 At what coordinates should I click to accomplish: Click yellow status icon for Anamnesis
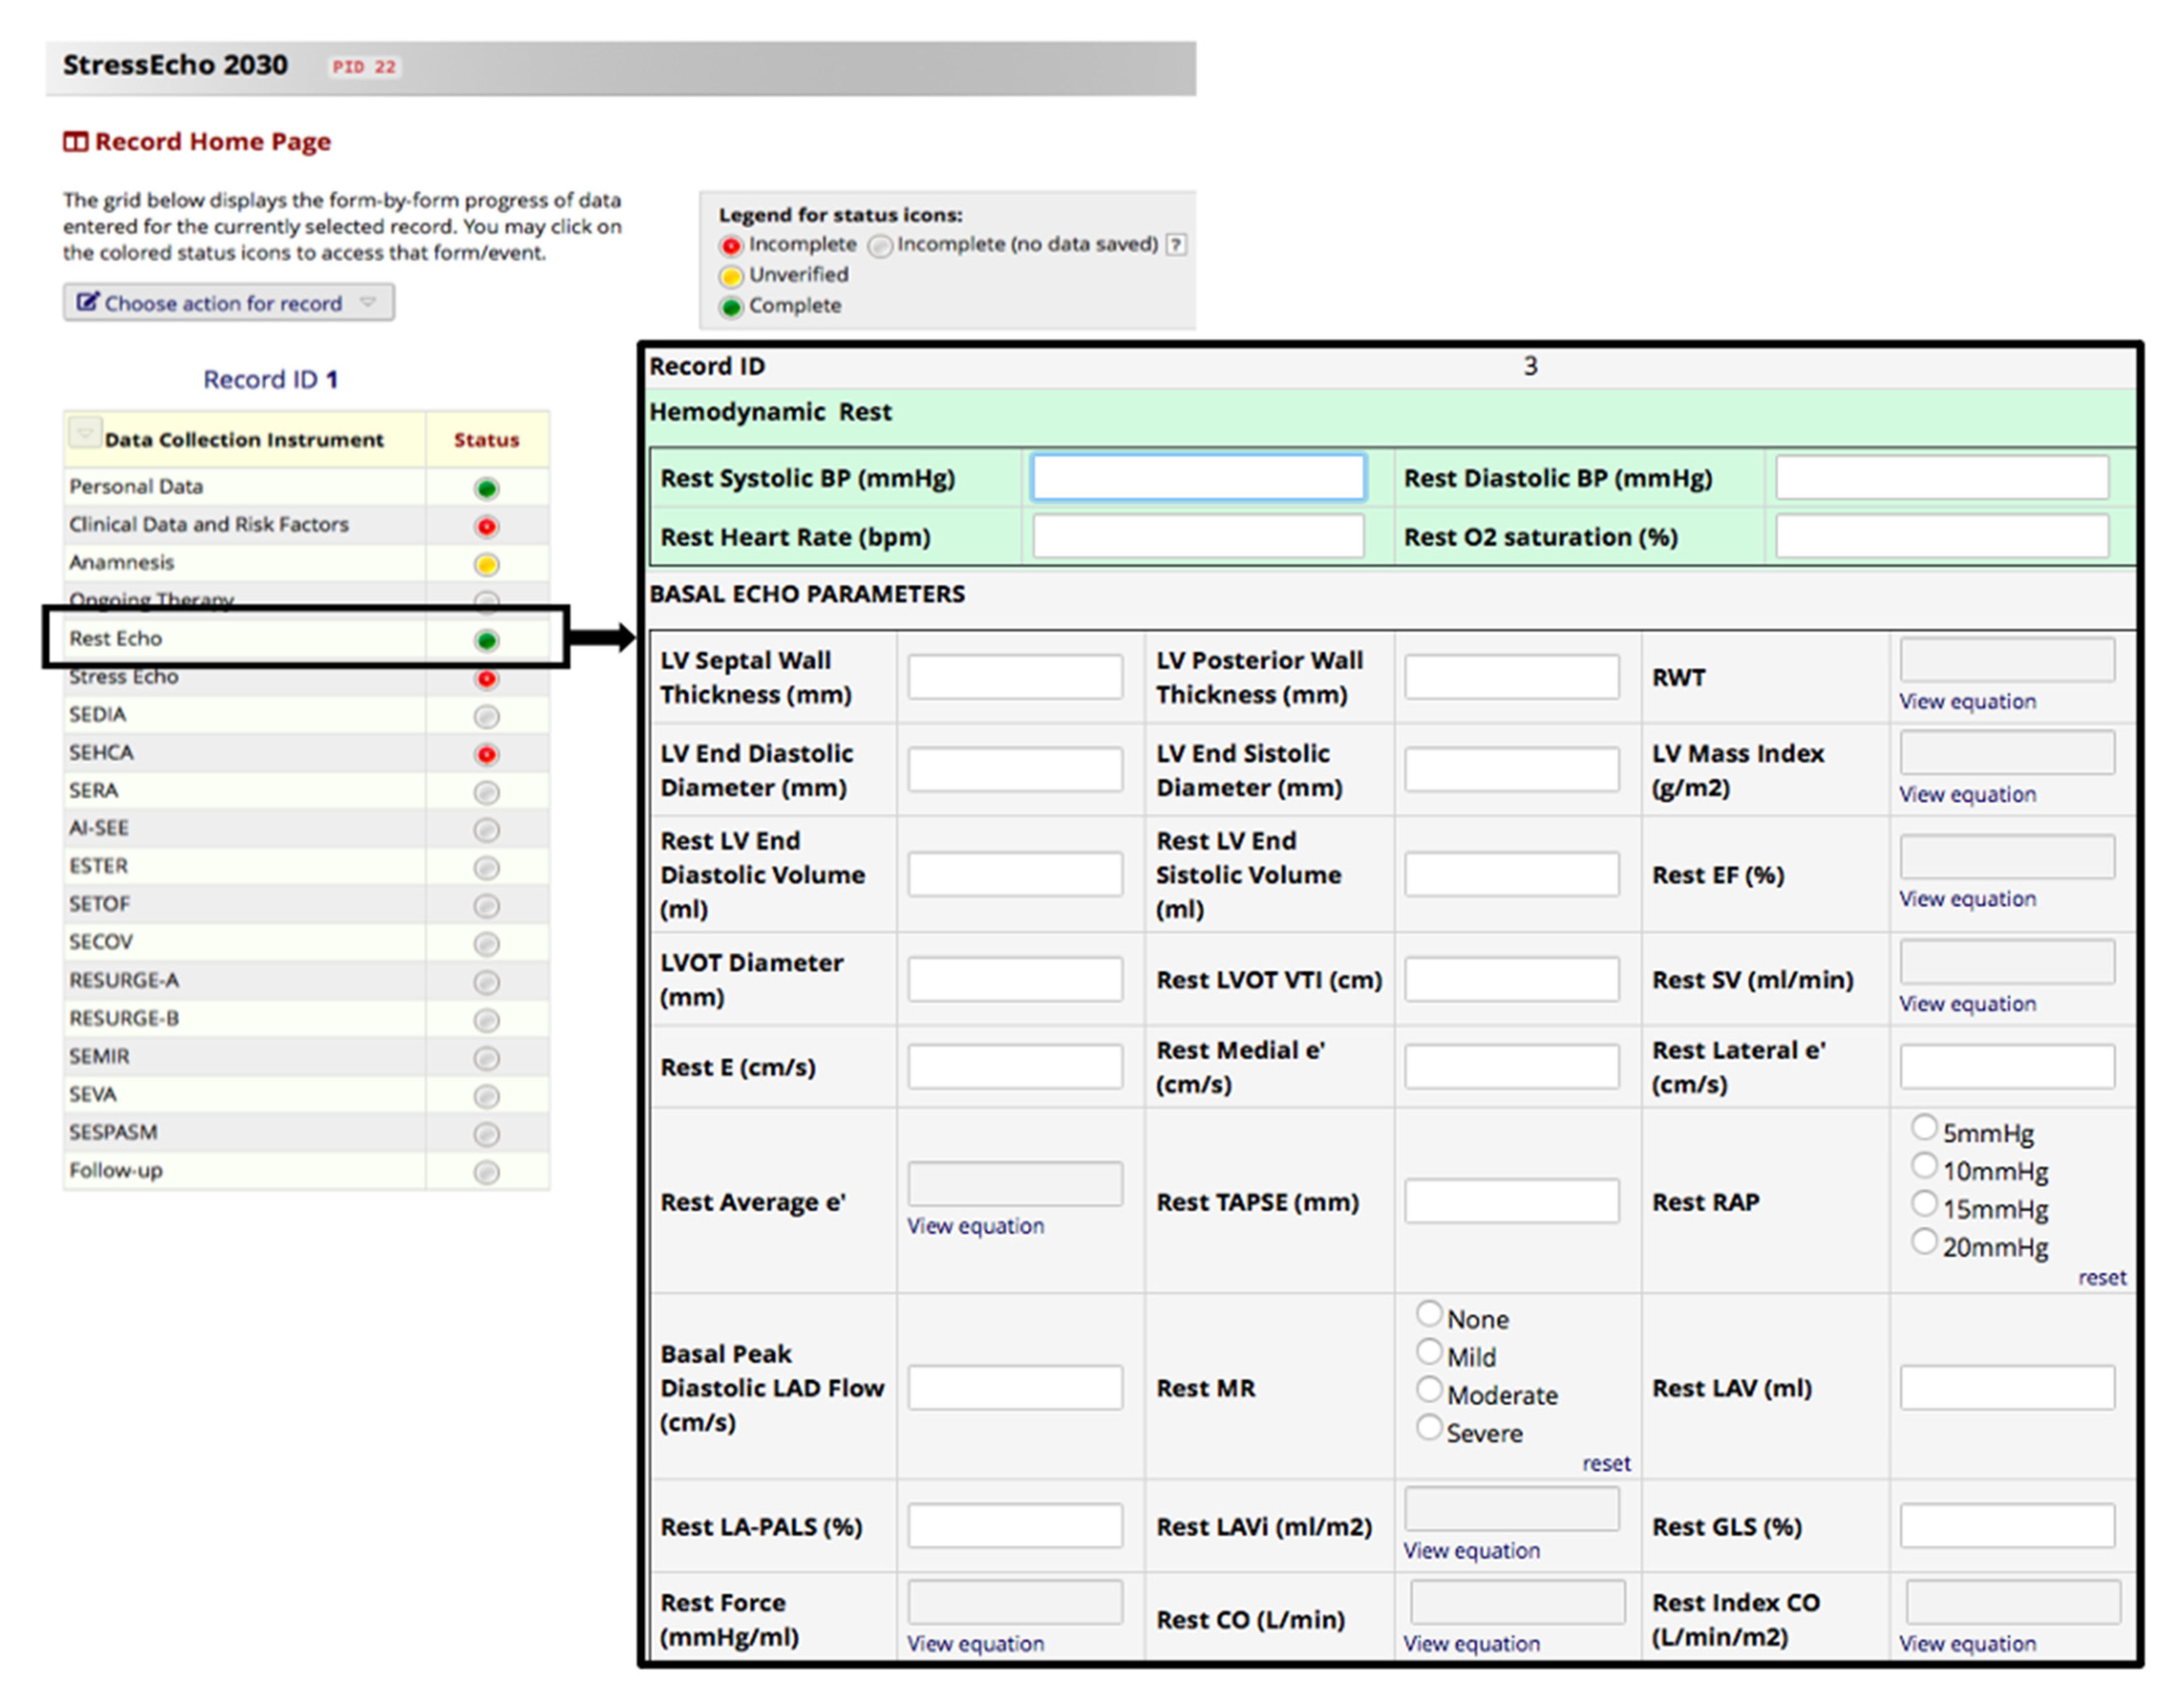pyautogui.click(x=486, y=565)
